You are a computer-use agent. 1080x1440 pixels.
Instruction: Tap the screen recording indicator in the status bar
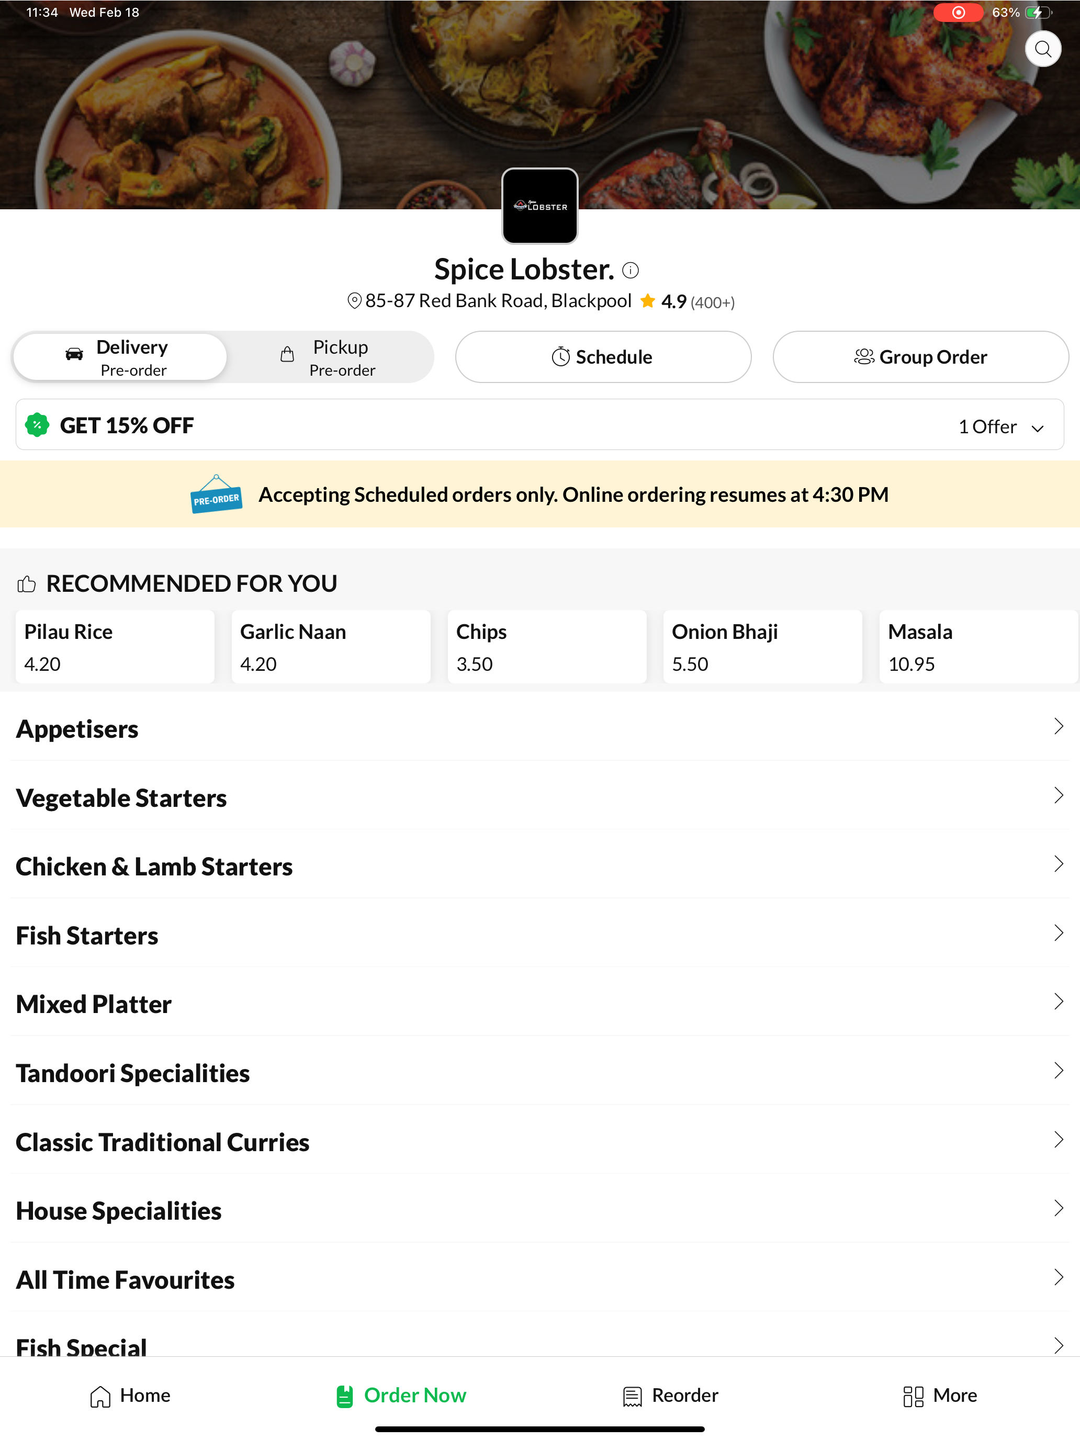click(x=958, y=13)
